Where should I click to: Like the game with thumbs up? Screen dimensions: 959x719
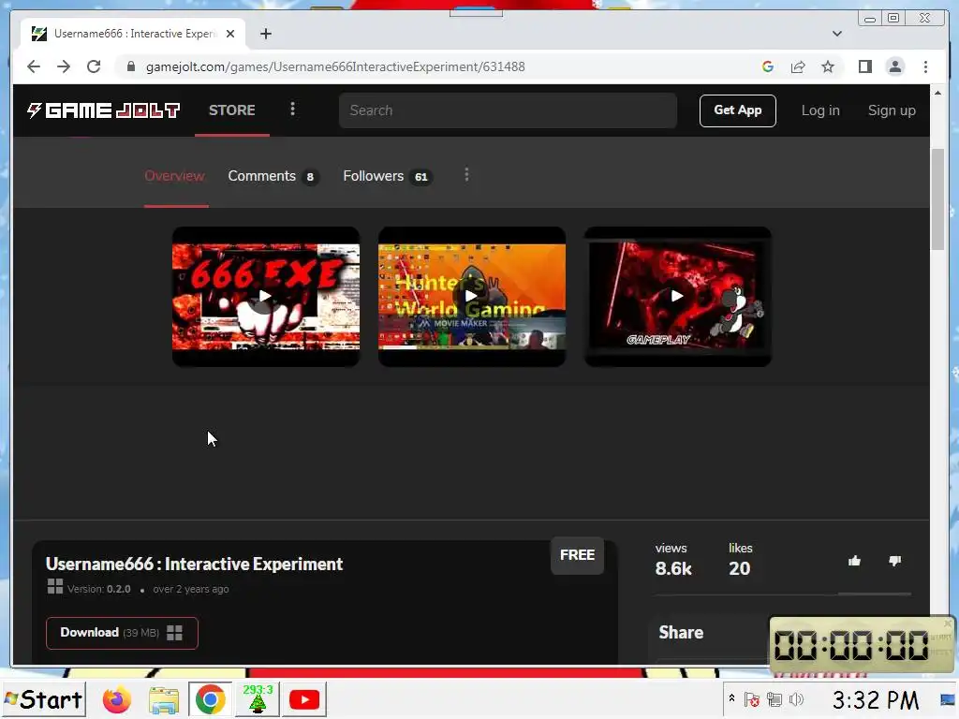[x=854, y=561]
